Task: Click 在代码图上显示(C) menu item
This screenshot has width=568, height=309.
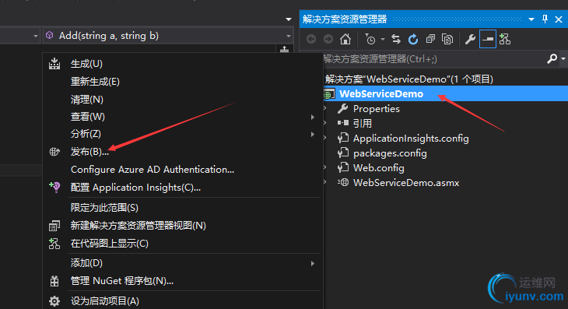Action: [183, 244]
